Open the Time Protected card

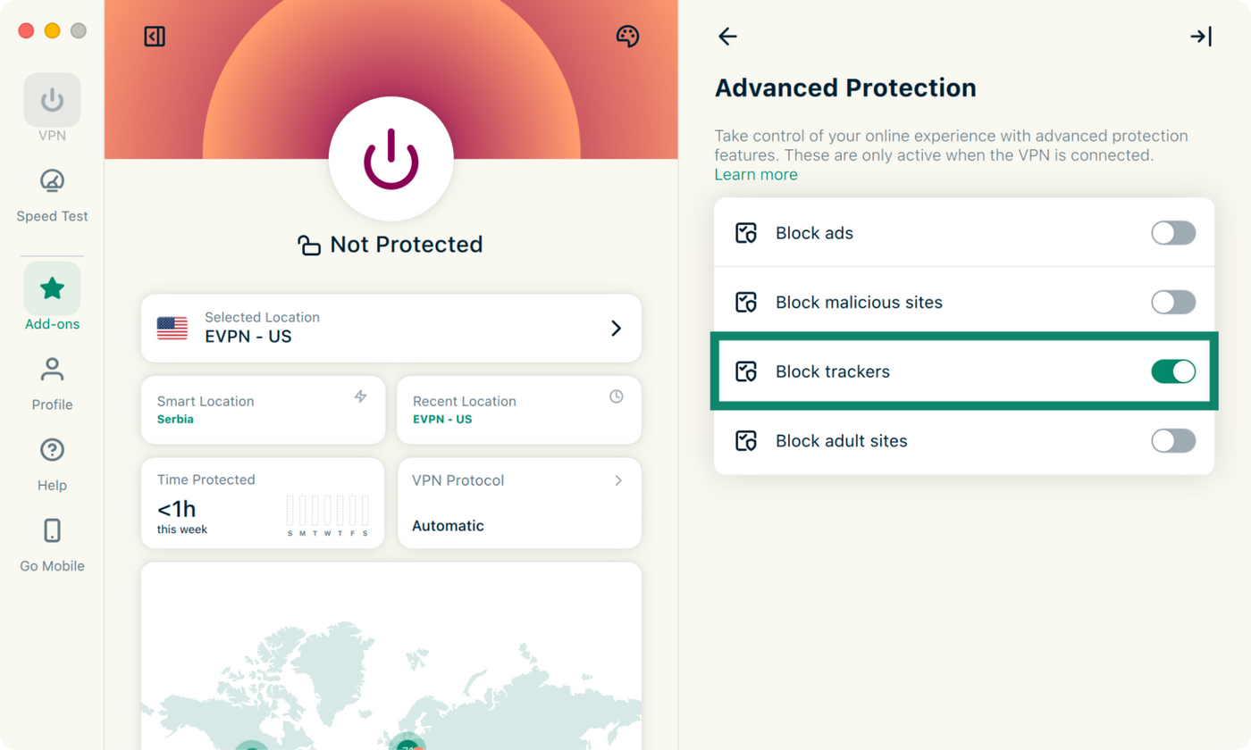(x=263, y=503)
